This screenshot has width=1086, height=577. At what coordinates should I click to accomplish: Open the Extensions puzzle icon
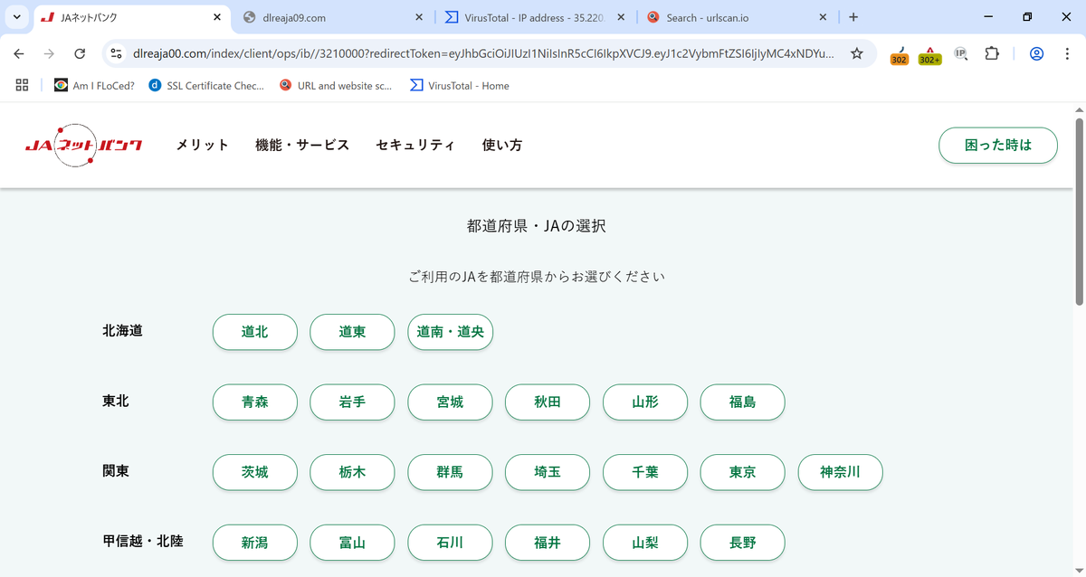pyautogui.click(x=992, y=53)
